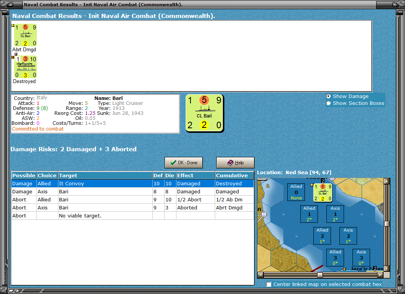
Task: Click the 'Committed to combat' status text
Action: pyautogui.click(x=38, y=129)
